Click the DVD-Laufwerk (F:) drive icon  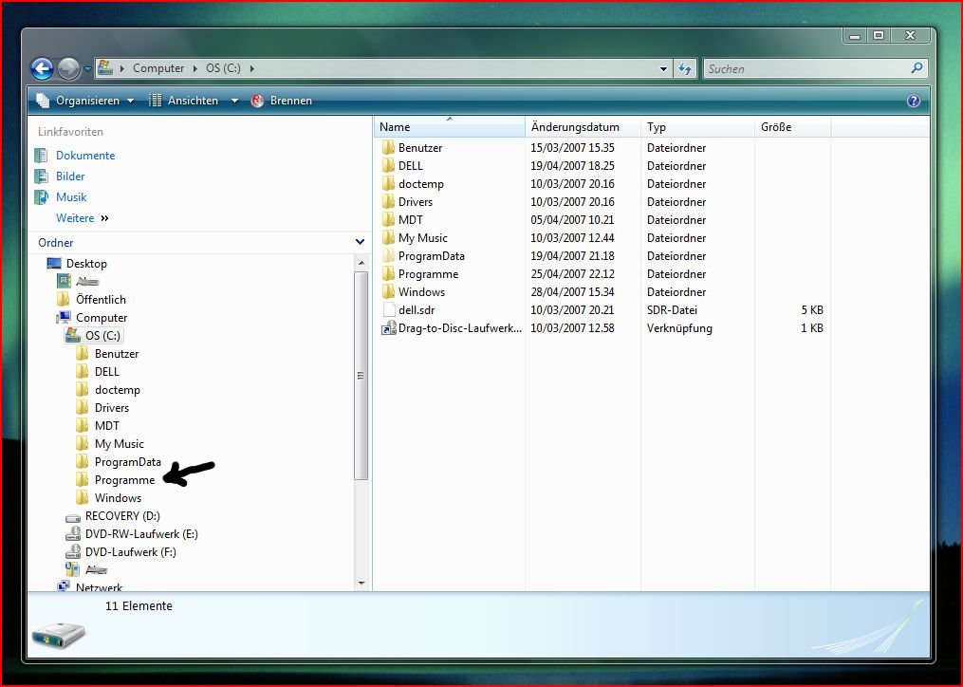click(x=73, y=552)
